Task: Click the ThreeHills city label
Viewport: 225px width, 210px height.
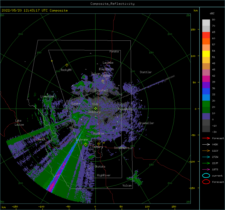Action: [125, 109]
